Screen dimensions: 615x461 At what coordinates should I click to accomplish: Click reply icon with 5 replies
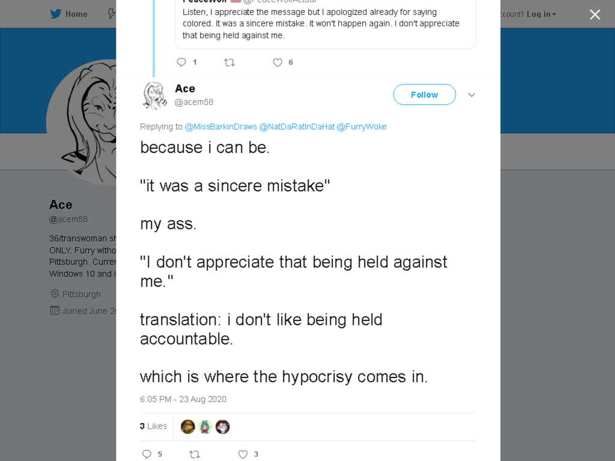[147, 454]
